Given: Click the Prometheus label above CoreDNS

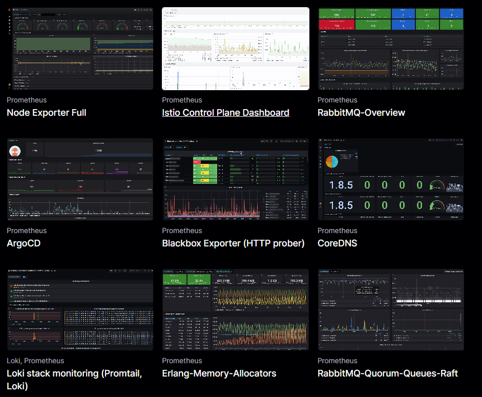Looking at the screenshot, I should pyautogui.click(x=337, y=231).
